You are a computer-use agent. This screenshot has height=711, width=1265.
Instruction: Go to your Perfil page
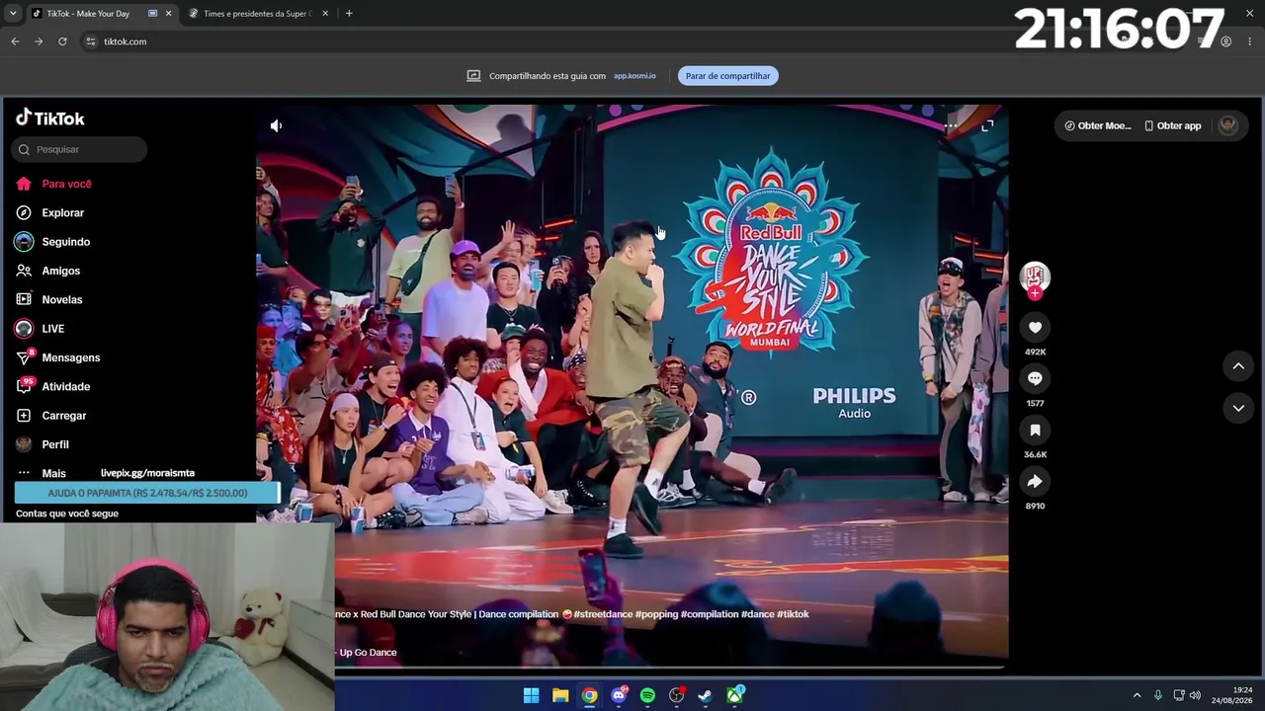tap(42, 444)
